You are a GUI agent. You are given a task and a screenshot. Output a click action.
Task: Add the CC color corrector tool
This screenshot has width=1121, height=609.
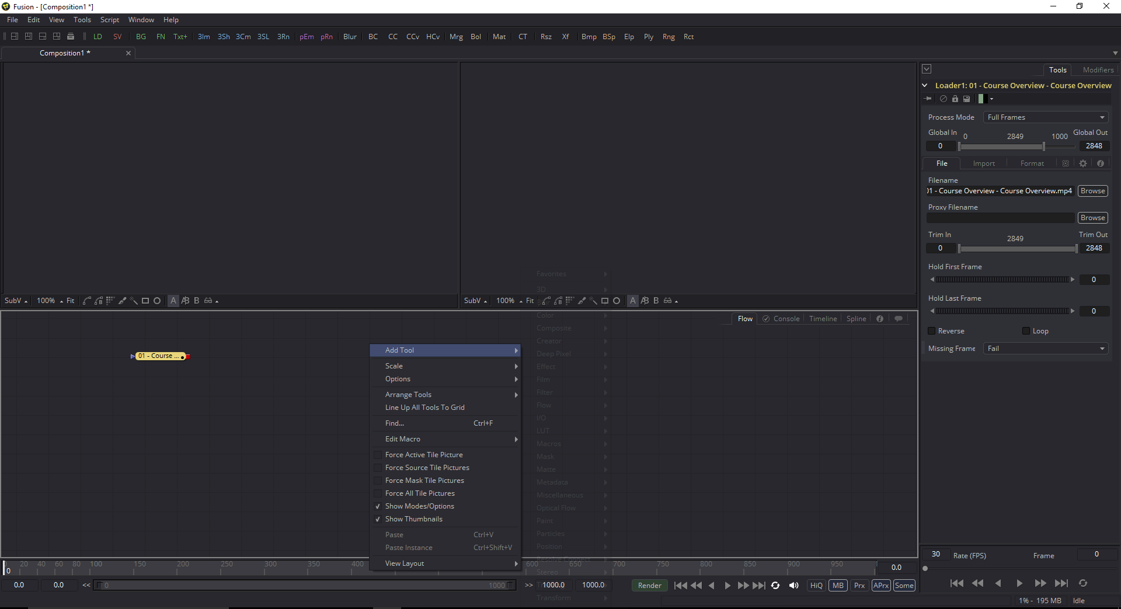(x=393, y=37)
